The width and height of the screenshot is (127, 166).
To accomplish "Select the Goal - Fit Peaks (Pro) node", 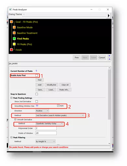I will click(27, 22).
